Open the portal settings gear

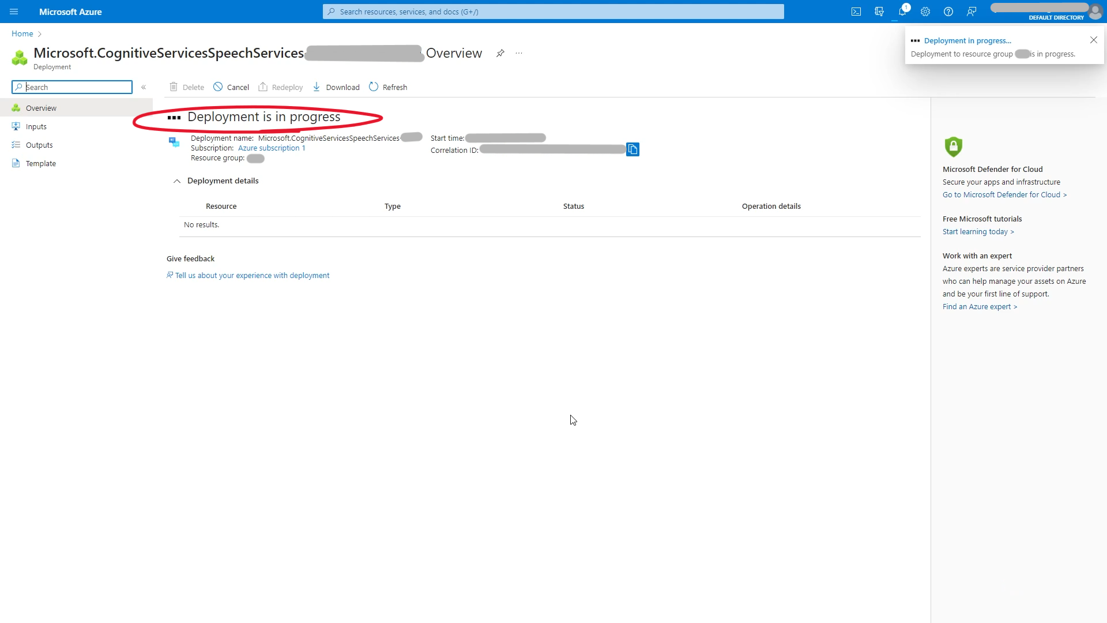coord(925,12)
